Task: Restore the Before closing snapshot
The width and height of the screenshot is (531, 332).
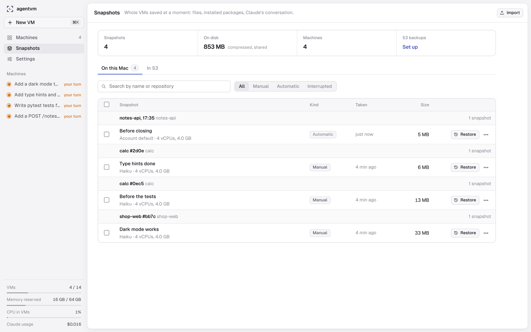Action: pyautogui.click(x=465, y=134)
